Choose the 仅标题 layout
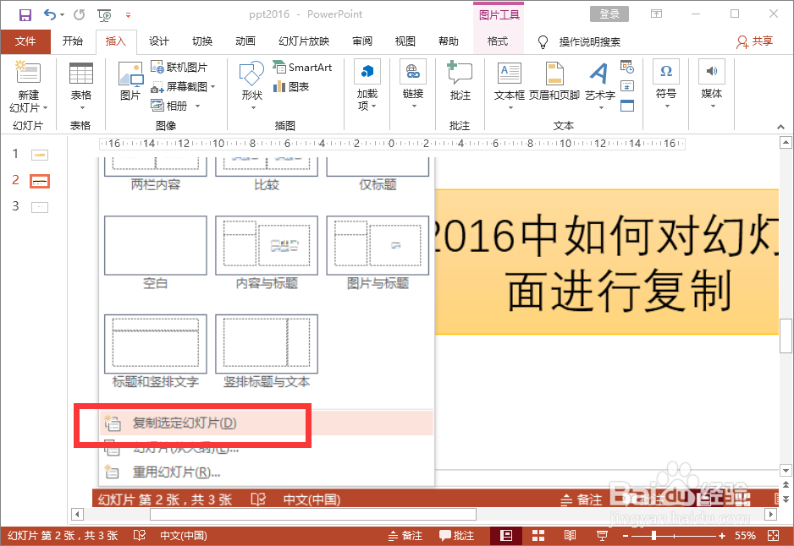Image resolution: width=794 pixels, height=546 pixels. [378, 173]
